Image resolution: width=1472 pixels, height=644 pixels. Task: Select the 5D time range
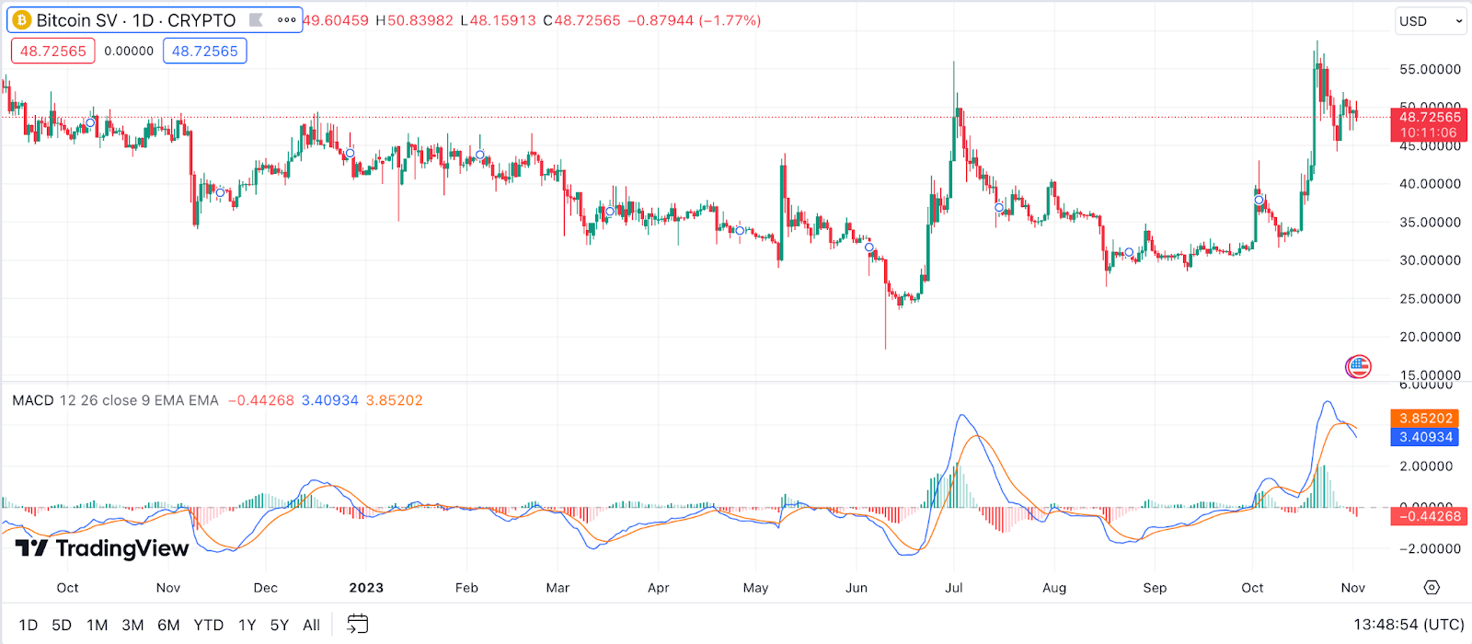pyautogui.click(x=62, y=625)
